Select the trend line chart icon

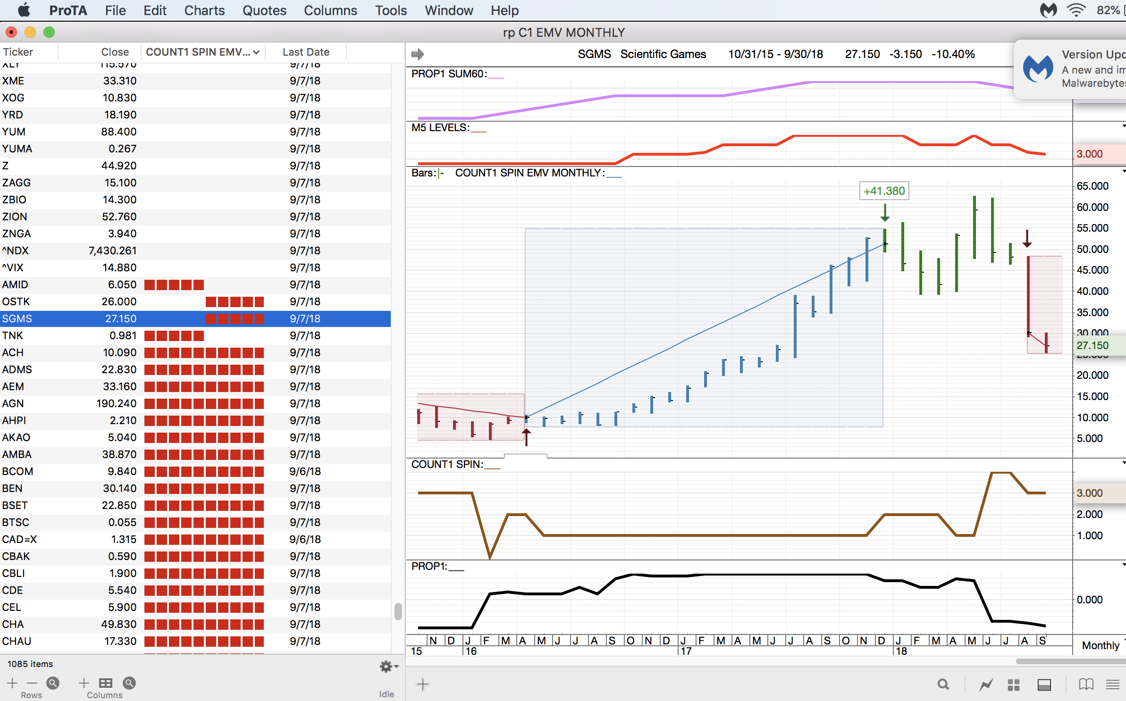tap(986, 684)
